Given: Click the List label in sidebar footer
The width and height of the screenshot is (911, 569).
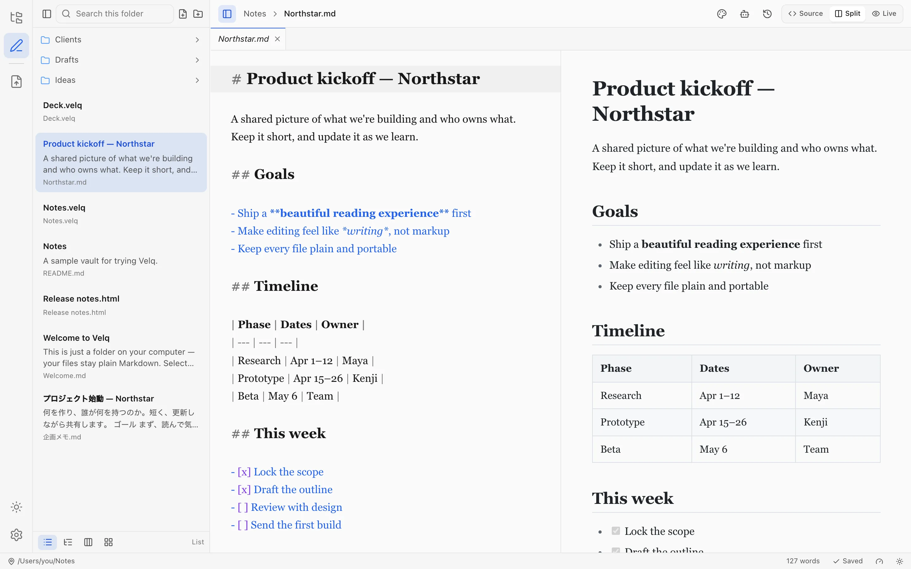Looking at the screenshot, I should click(198, 542).
